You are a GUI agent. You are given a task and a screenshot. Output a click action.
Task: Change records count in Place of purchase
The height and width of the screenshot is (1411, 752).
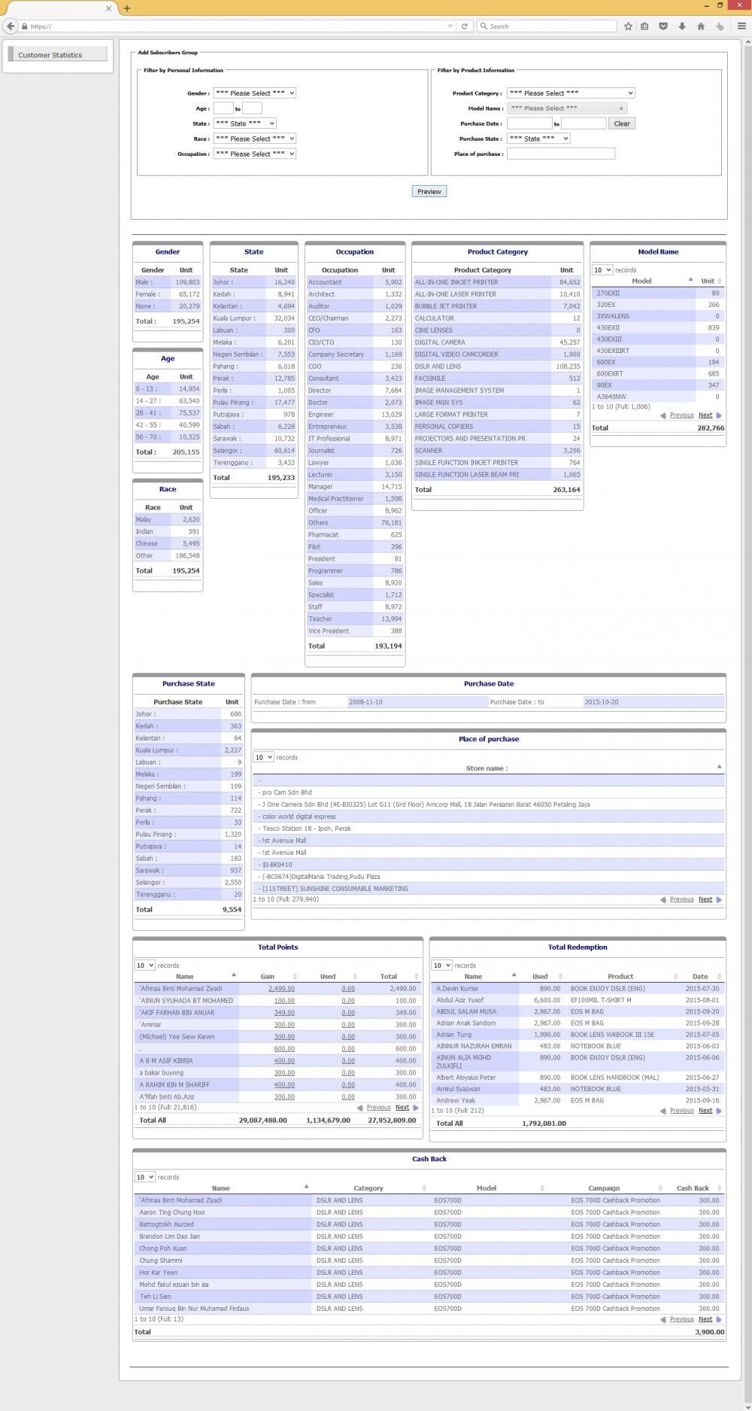click(x=263, y=757)
